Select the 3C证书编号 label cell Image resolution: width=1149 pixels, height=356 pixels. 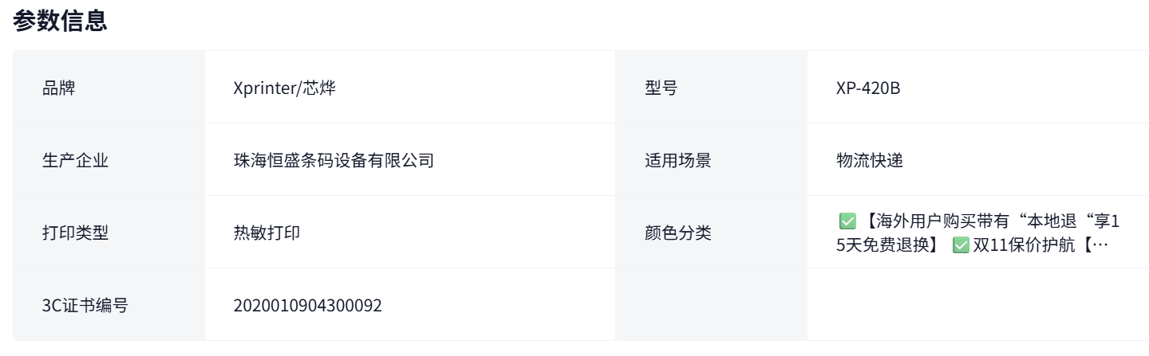[85, 305]
